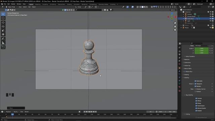Activate the Transform tool
The width and height of the screenshot is (215, 121).
pyautogui.click(x=3, y=34)
